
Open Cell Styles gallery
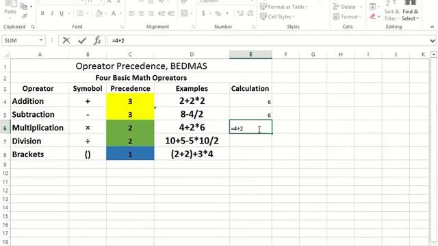pos(277,16)
